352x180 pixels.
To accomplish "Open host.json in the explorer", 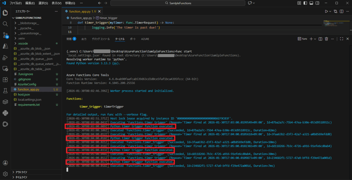I will click(24, 94).
